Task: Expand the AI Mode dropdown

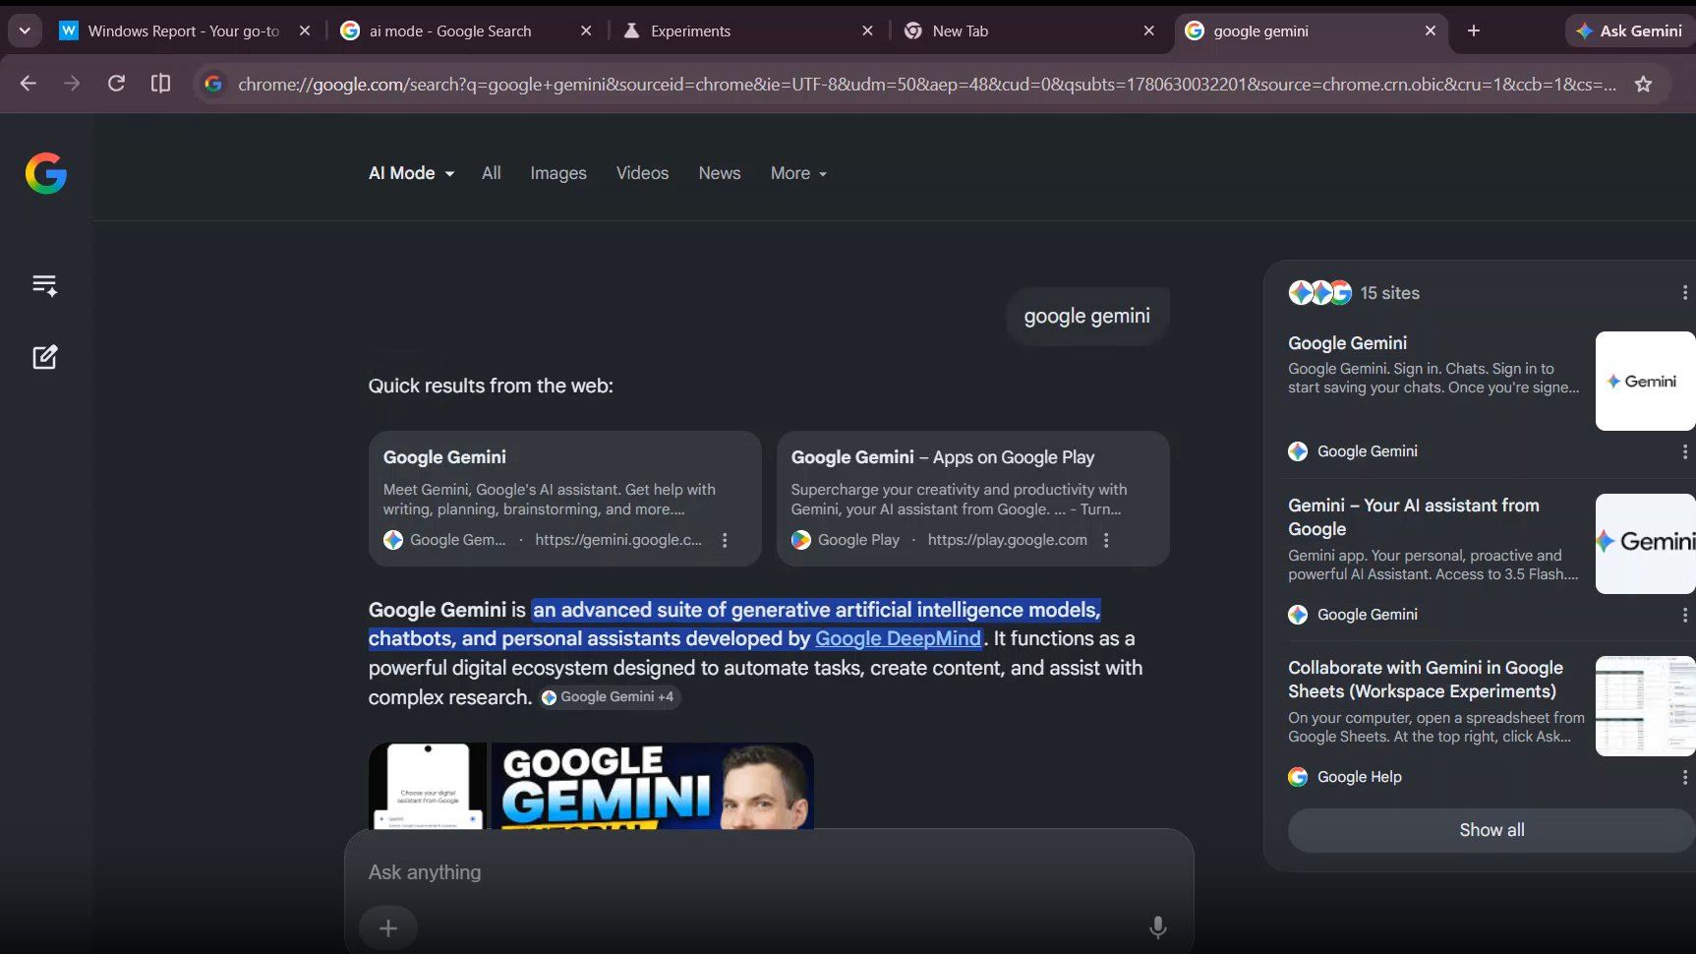Action: 411,173
